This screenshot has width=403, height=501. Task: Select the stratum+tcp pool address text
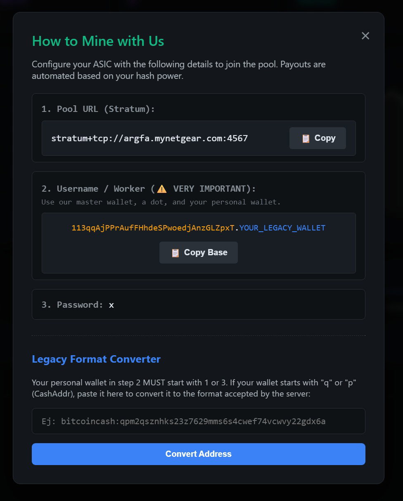click(149, 138)
